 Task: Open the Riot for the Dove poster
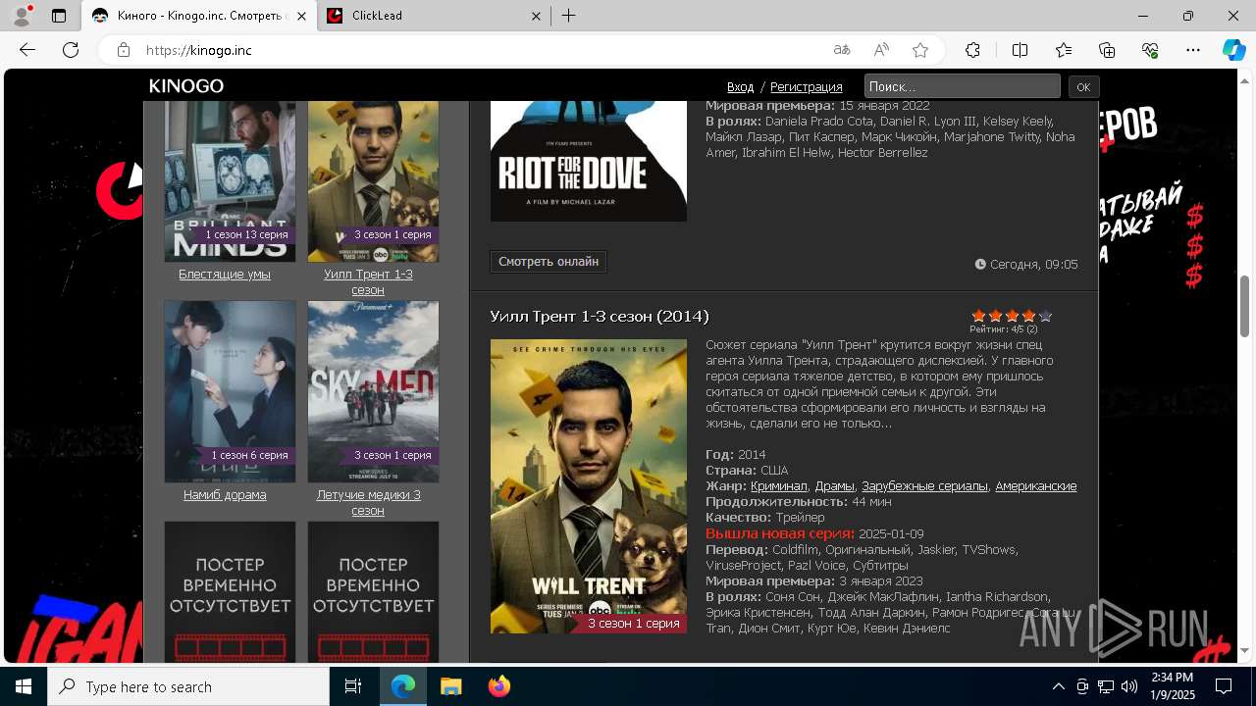tap(589, 161)
